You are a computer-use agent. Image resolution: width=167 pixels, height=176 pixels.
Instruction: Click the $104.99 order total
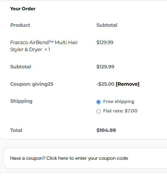[x=106, y=130]
